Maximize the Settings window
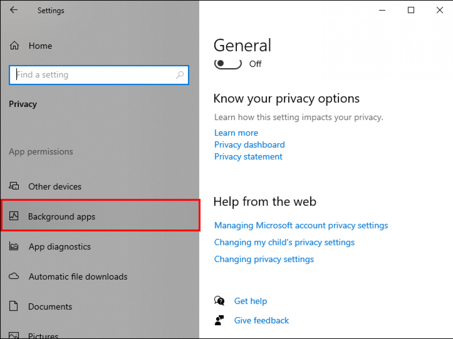453x339 pixels. [411, 10]
